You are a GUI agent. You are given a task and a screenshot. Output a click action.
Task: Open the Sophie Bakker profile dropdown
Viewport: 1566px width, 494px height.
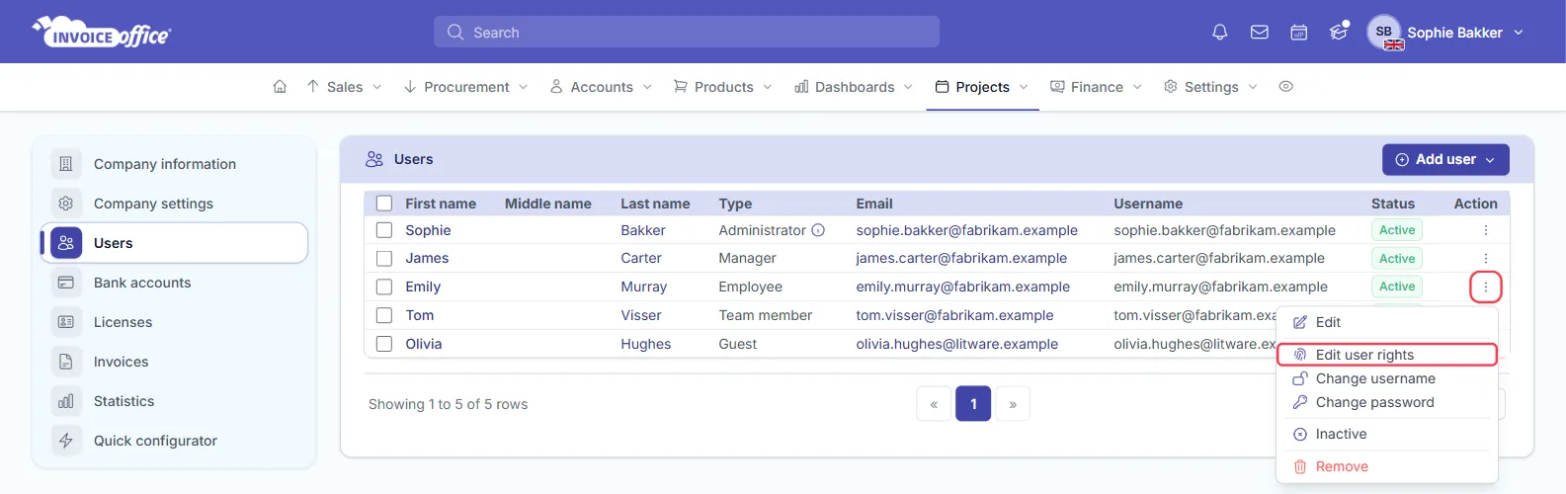click(1465, 33)
